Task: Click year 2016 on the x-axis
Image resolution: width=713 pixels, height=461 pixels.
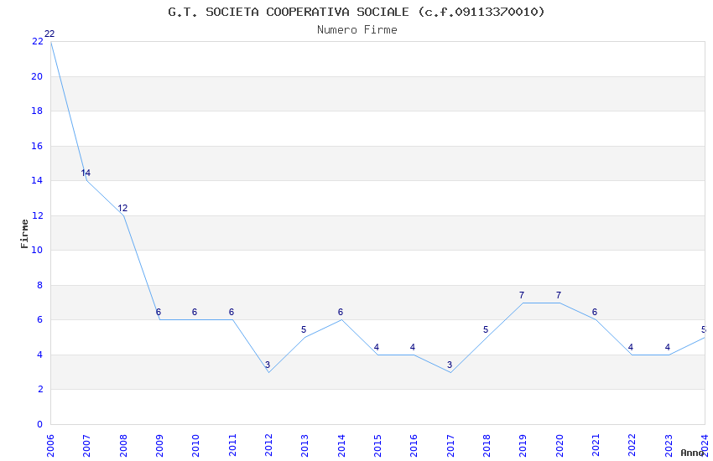Action: (x=414, y=446)
